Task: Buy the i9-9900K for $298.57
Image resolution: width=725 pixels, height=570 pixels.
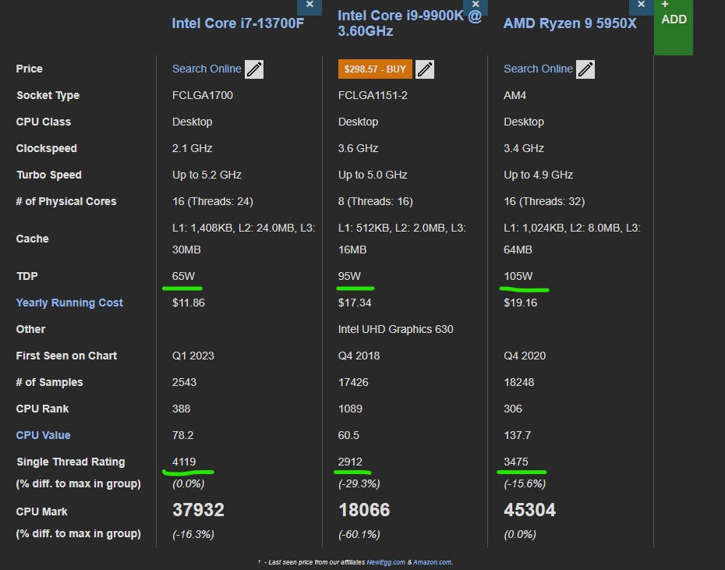Action: point(375,69)
